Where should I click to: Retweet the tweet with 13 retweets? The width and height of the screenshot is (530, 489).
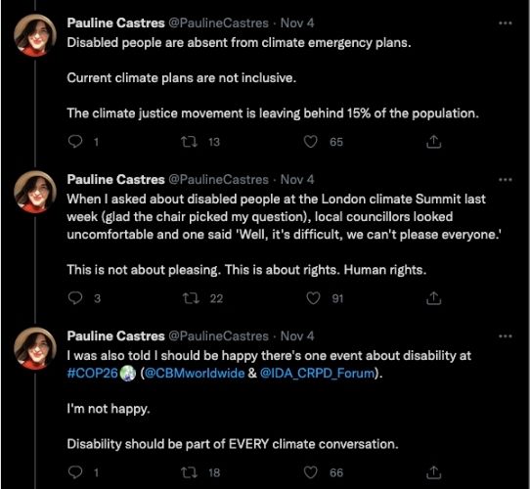190,142
